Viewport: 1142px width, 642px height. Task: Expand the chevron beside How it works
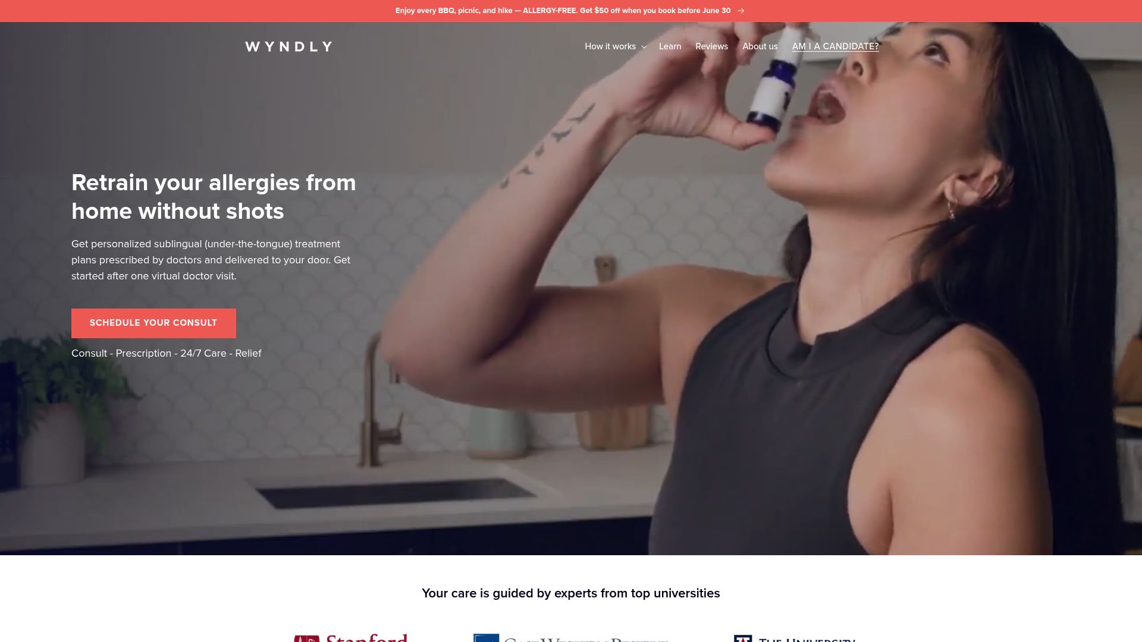pyautogui.click(x=644, y=47)
